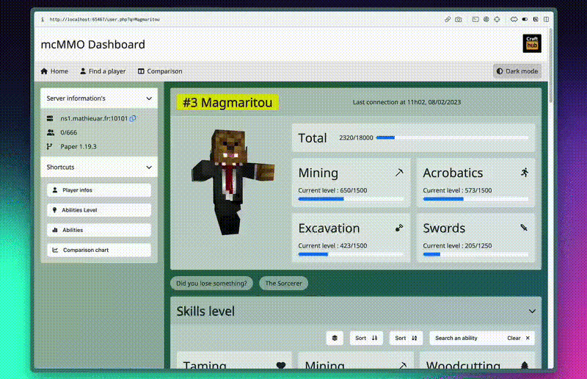Click the Excavation level progress bar
The height and width of the screenshot is (379, 587).
[351, 255]
